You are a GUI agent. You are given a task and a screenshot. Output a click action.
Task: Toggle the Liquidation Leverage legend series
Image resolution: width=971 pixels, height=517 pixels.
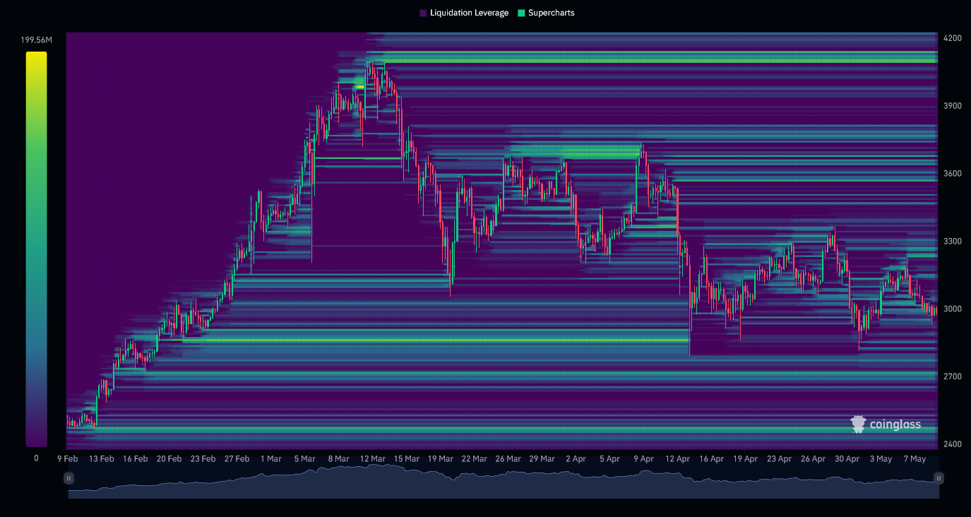(469, 13)
